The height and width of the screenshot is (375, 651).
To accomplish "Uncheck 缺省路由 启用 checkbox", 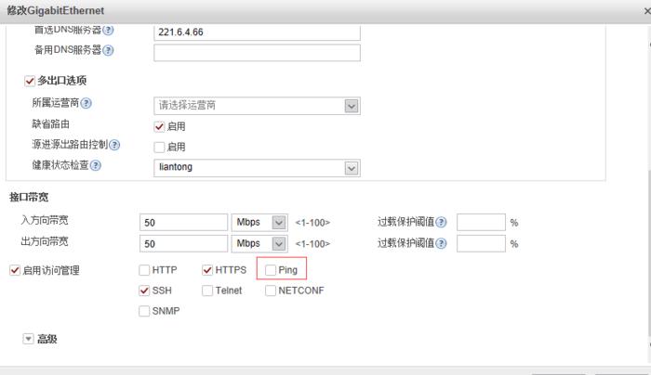I will (159, 126).
